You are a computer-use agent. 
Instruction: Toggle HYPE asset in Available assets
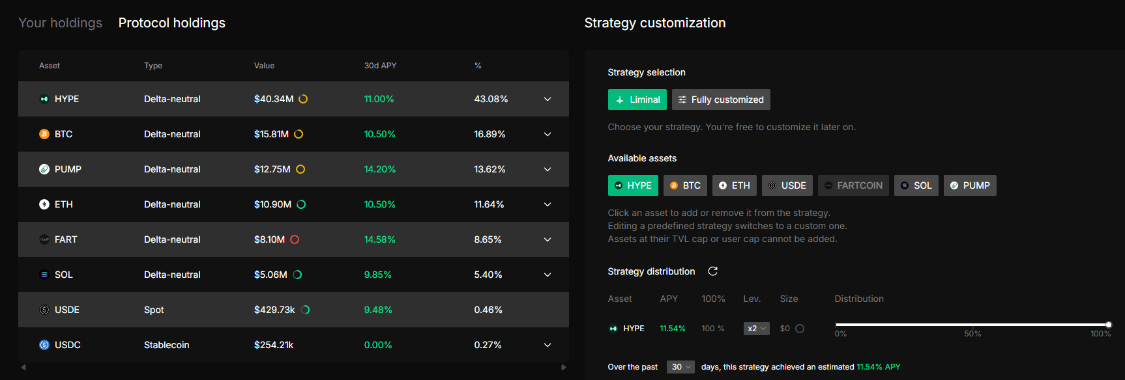[633, 185]
